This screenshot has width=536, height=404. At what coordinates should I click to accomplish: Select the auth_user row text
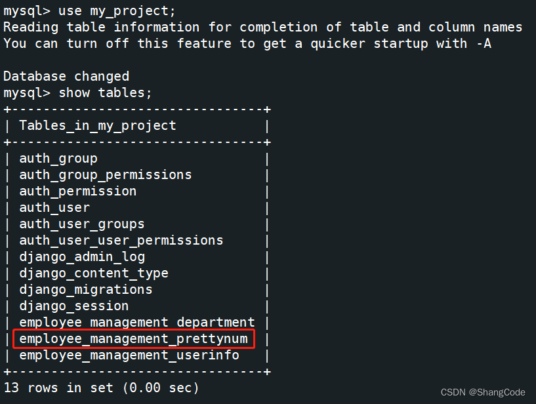(54, 207)
